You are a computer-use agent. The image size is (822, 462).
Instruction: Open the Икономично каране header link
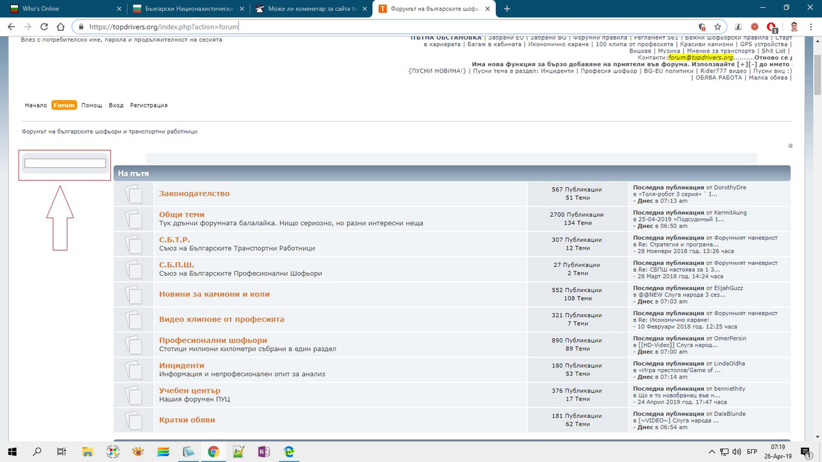[560, 44]
